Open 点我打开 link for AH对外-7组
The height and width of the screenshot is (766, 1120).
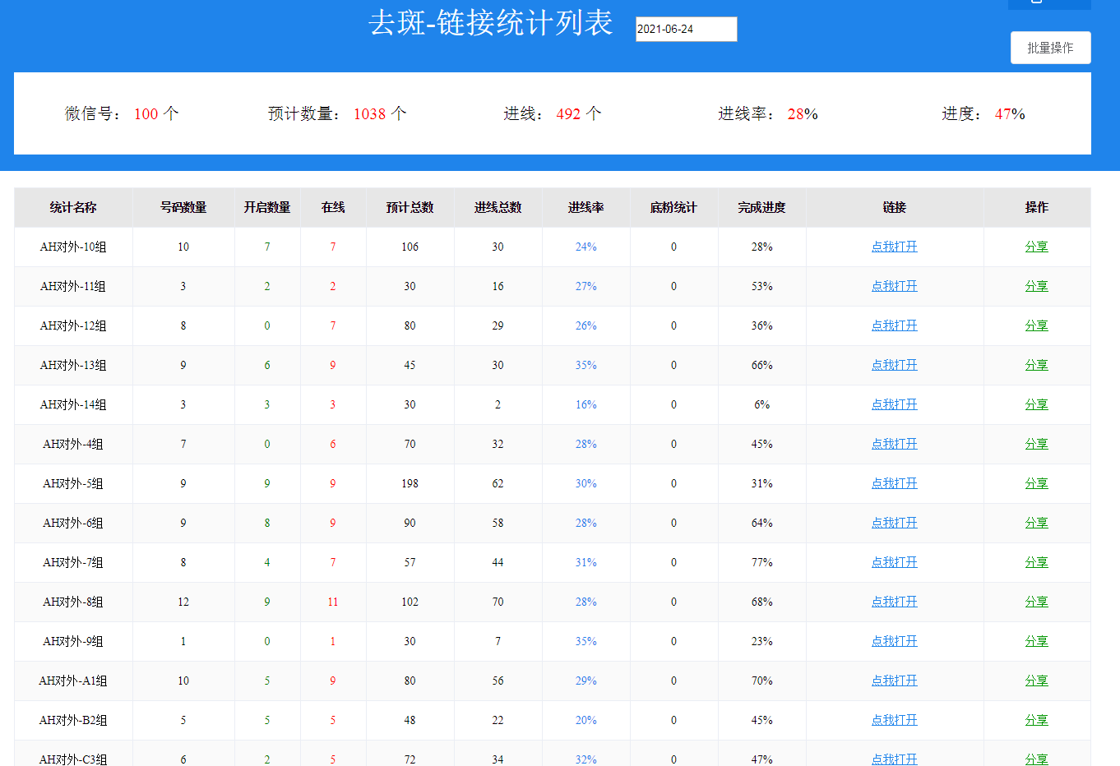894,562
